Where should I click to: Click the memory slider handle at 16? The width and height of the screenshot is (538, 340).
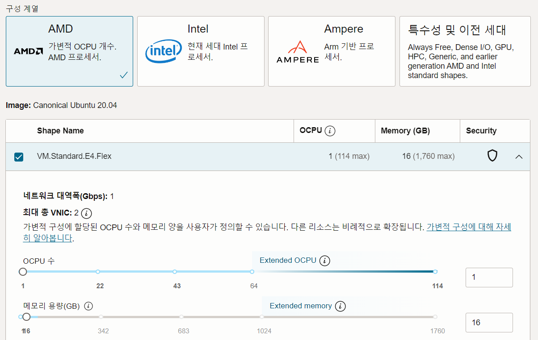coord(26,317)
